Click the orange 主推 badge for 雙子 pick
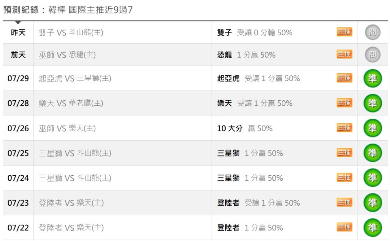Viewport: 390px width, 241px height. [344, 32]
